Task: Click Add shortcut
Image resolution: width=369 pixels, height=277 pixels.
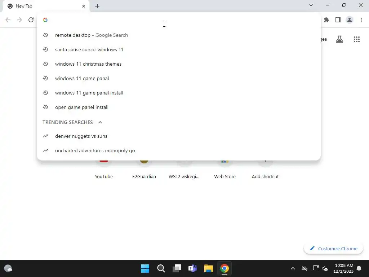Action: click(x=265, y=177)
